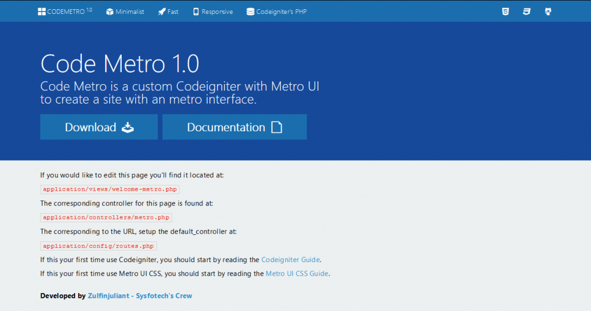Click the application/controllers/metro.php code path
Screen dimensions: 591x311
pyautogui.click(x=106, y=217)
